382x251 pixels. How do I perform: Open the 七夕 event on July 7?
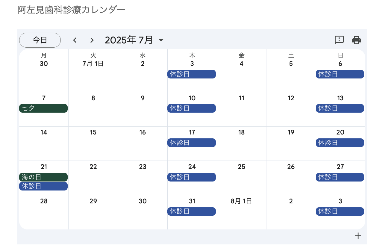pyautogui.click(x=43, y=108)
